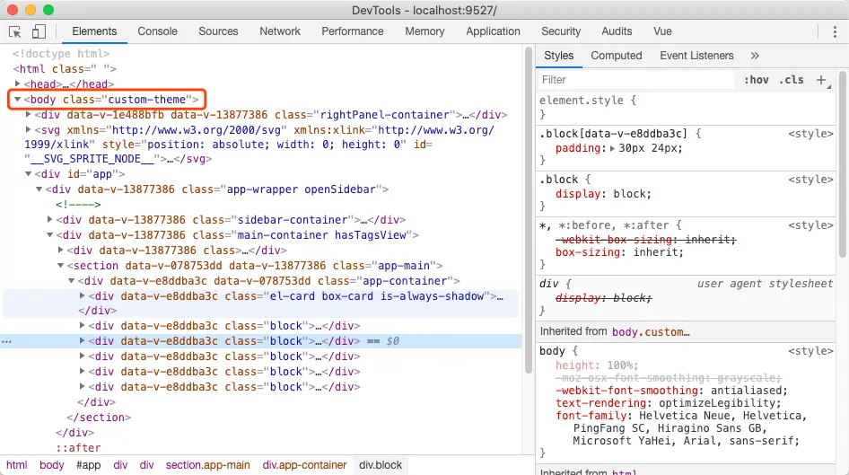
Task: Collapse the body custom-theme node
Action: 17,99
